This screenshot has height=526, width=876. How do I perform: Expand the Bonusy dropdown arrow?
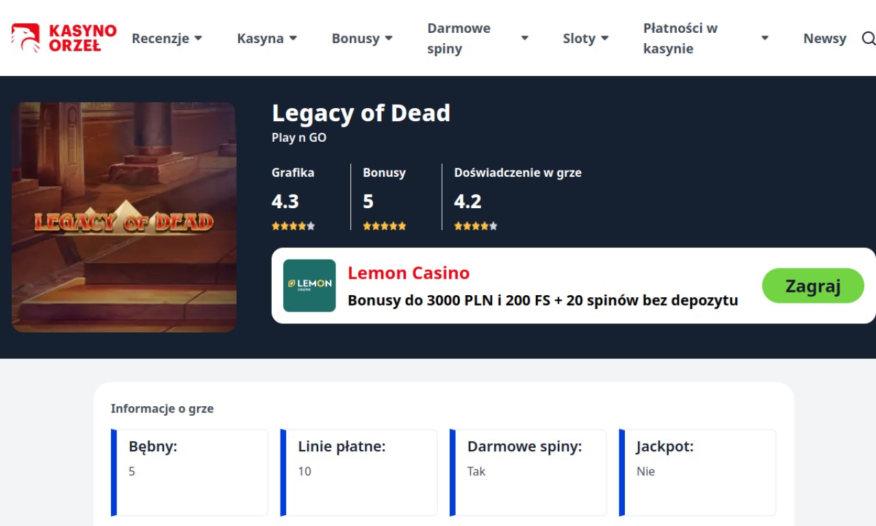coord(389,38)
